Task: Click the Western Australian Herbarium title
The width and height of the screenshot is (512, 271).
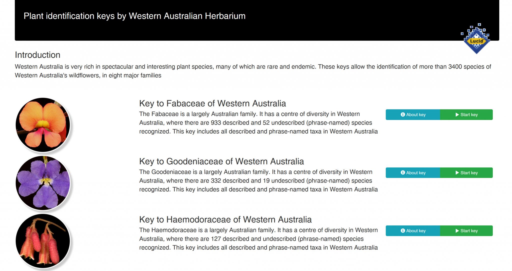Action: coord(134,16)
